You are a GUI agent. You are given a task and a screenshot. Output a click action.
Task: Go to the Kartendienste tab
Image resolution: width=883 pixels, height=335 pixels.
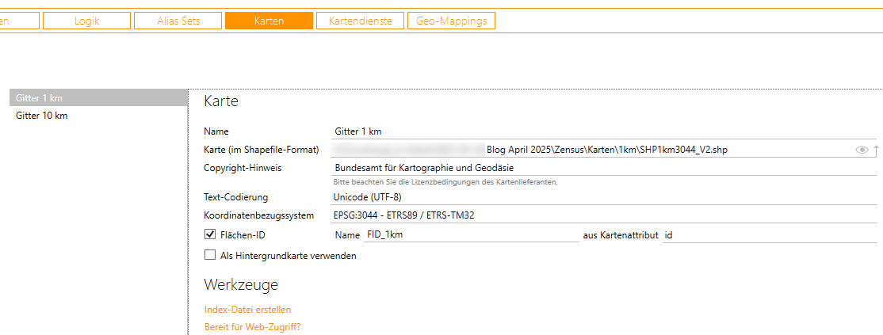tap(360, 21)
